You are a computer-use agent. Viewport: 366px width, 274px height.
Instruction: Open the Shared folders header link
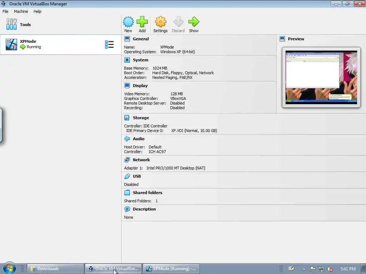(x=148, y=192)
